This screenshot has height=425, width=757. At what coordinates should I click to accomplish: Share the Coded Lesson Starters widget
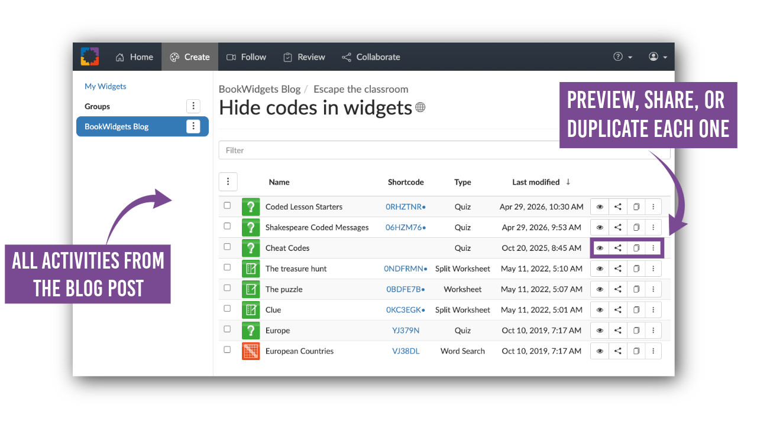[618, 207]
